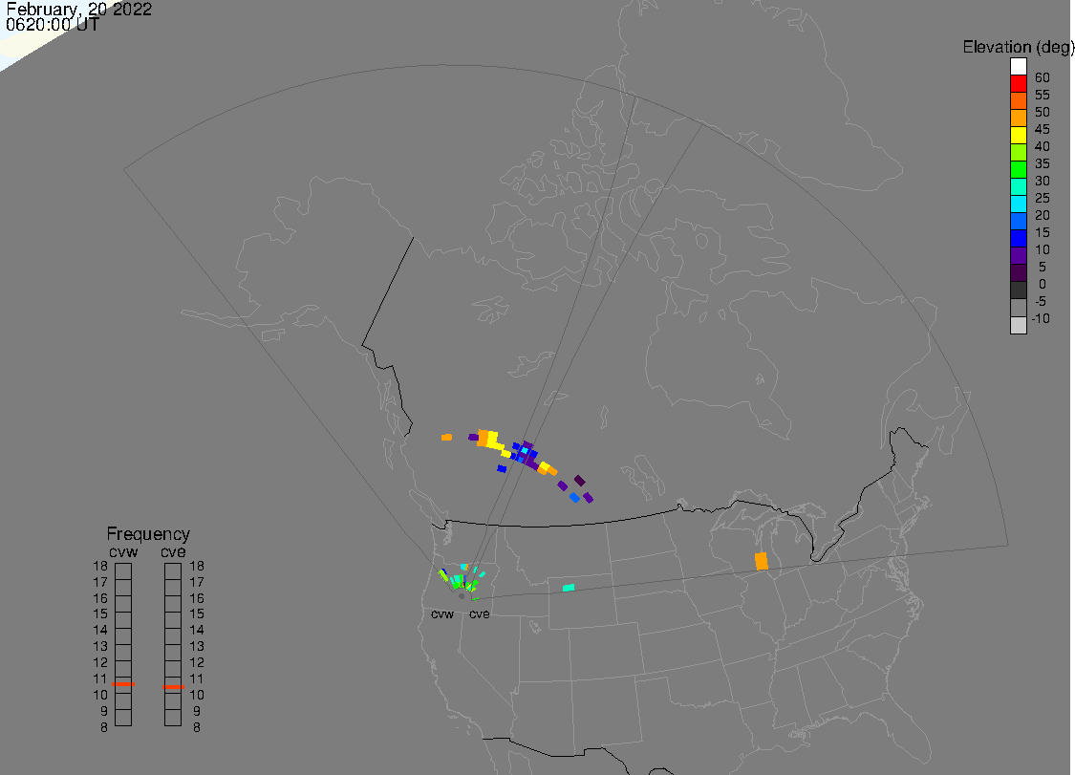Click the '45' label on the elevation legend

(x=1043, y=129)
